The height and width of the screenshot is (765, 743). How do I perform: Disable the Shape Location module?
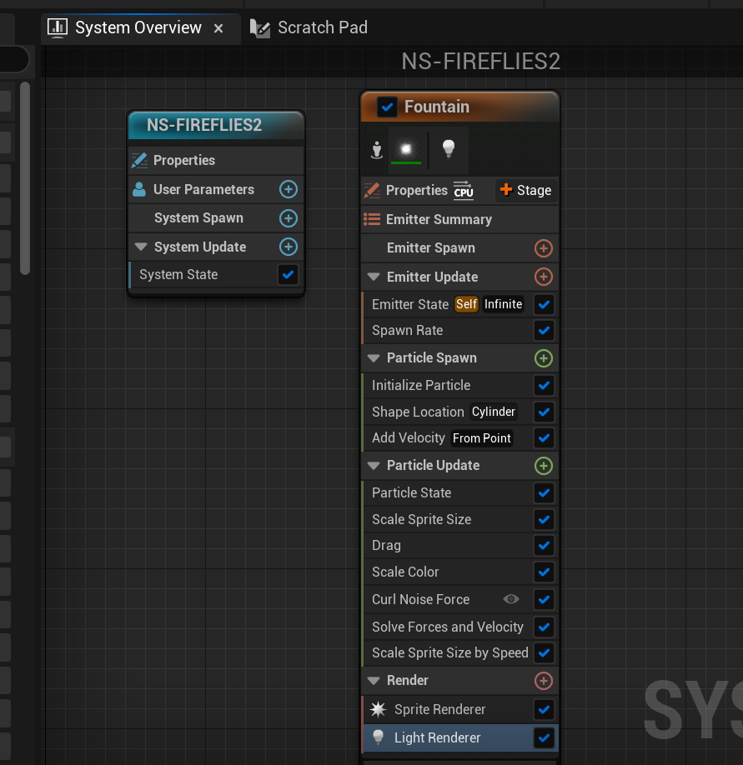544,412
